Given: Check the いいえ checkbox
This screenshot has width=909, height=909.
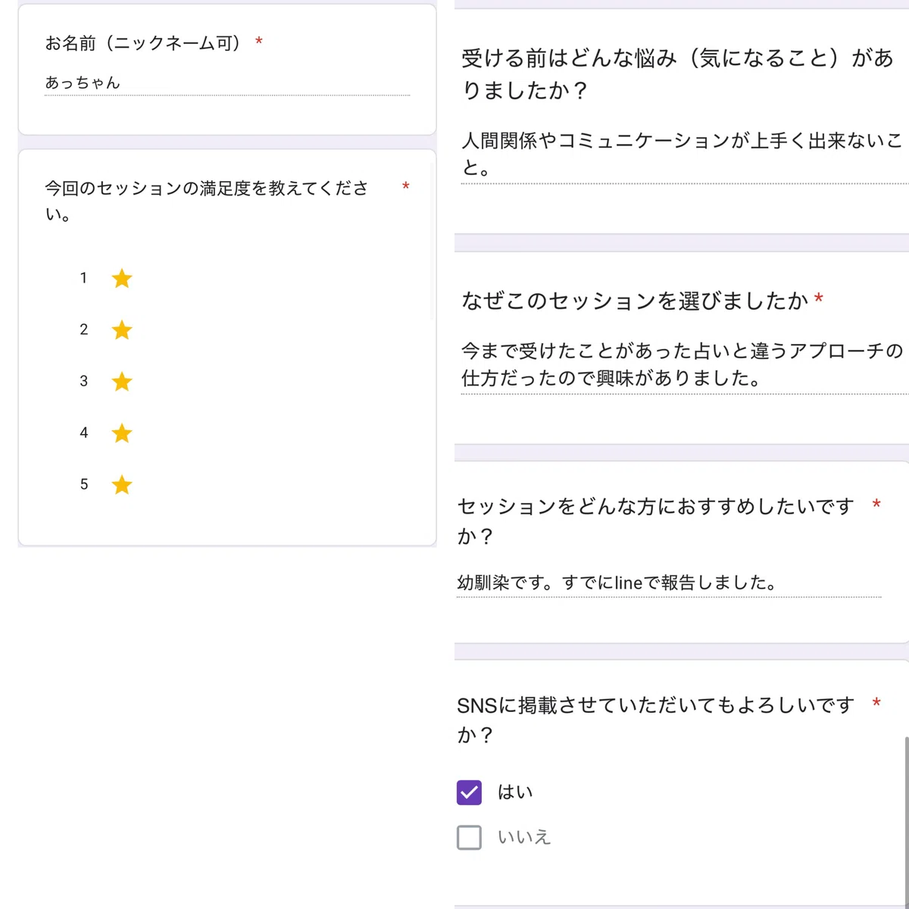Looking at the screenshot, I should pyautogui.click(x=470, y=838).
